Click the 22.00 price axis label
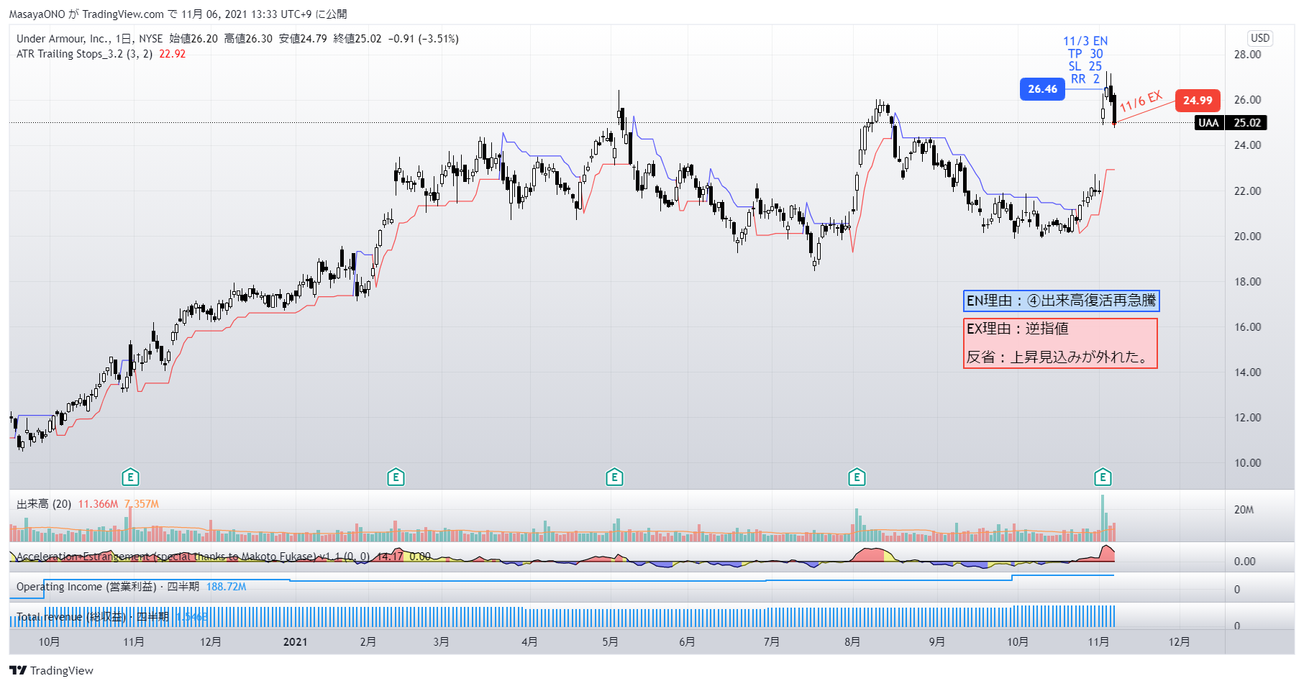The image size is (1304, 686). 1248,191
